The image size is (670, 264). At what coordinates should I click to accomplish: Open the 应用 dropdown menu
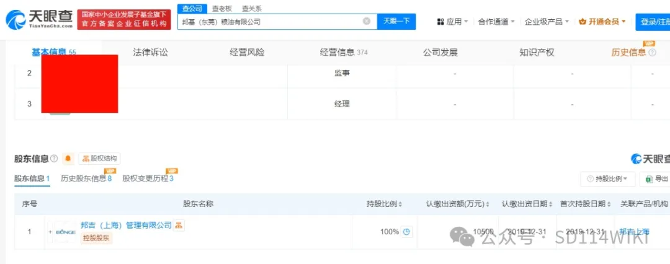tap(452, 21)
